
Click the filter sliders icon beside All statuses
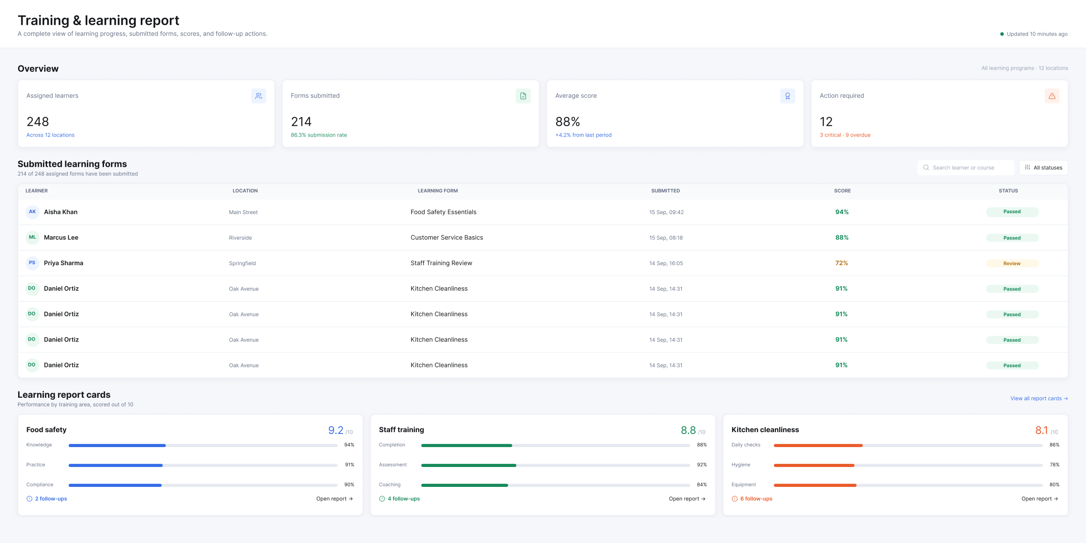(1028, 167)
